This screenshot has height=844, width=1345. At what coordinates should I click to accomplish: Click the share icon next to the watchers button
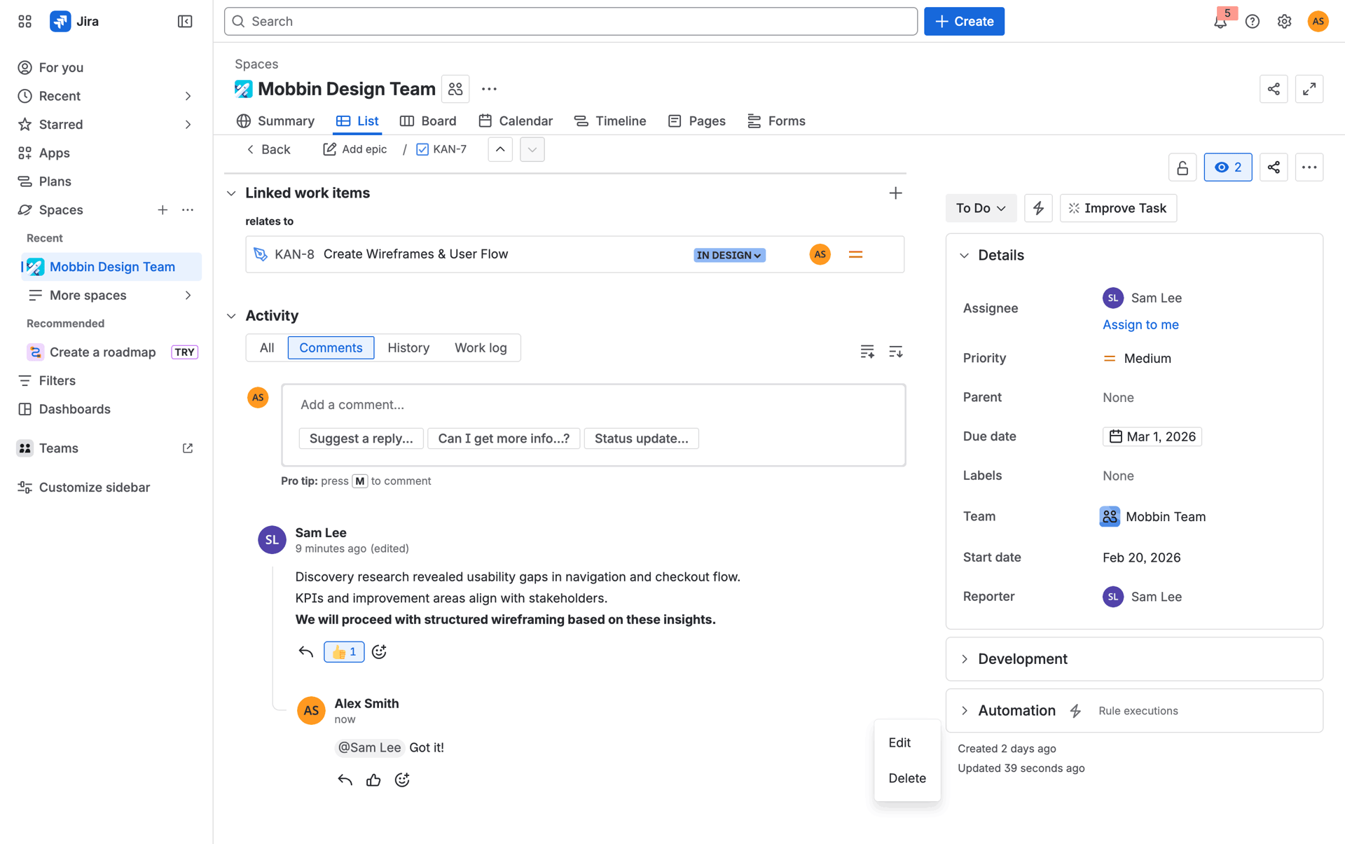(1274, 167)
